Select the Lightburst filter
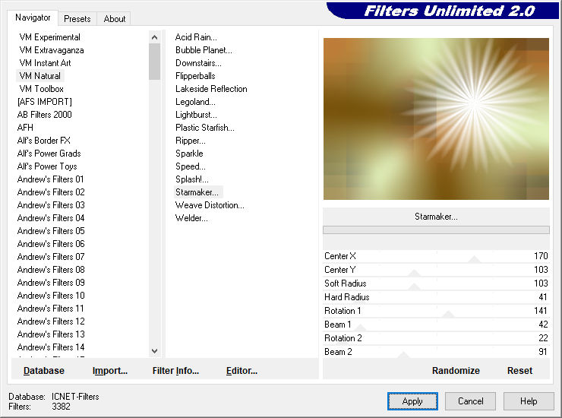Screen dimensions: 562x418 tap(196, 115)
